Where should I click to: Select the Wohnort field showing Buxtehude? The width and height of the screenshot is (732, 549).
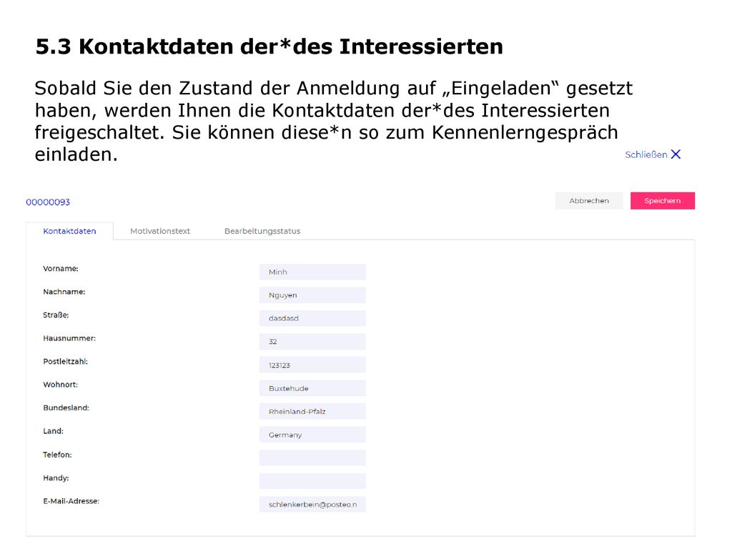point(313,388)
